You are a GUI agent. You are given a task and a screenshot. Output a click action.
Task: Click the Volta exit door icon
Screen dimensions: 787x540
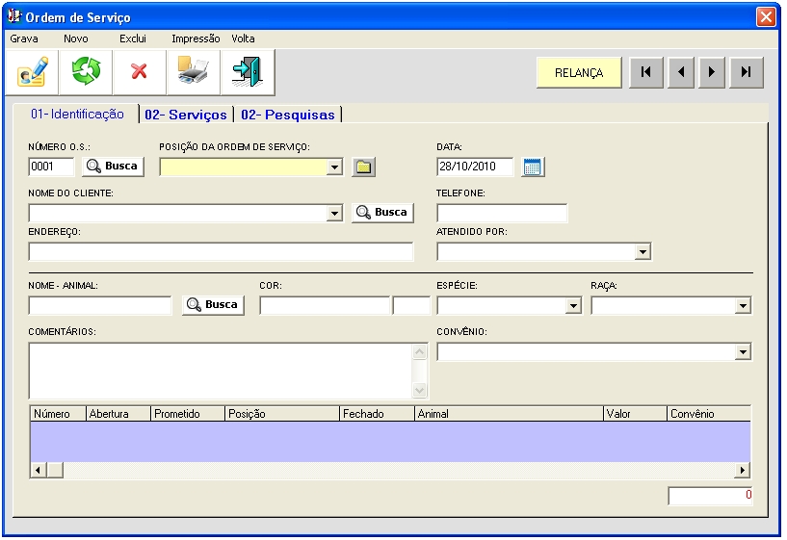(247, 72)
